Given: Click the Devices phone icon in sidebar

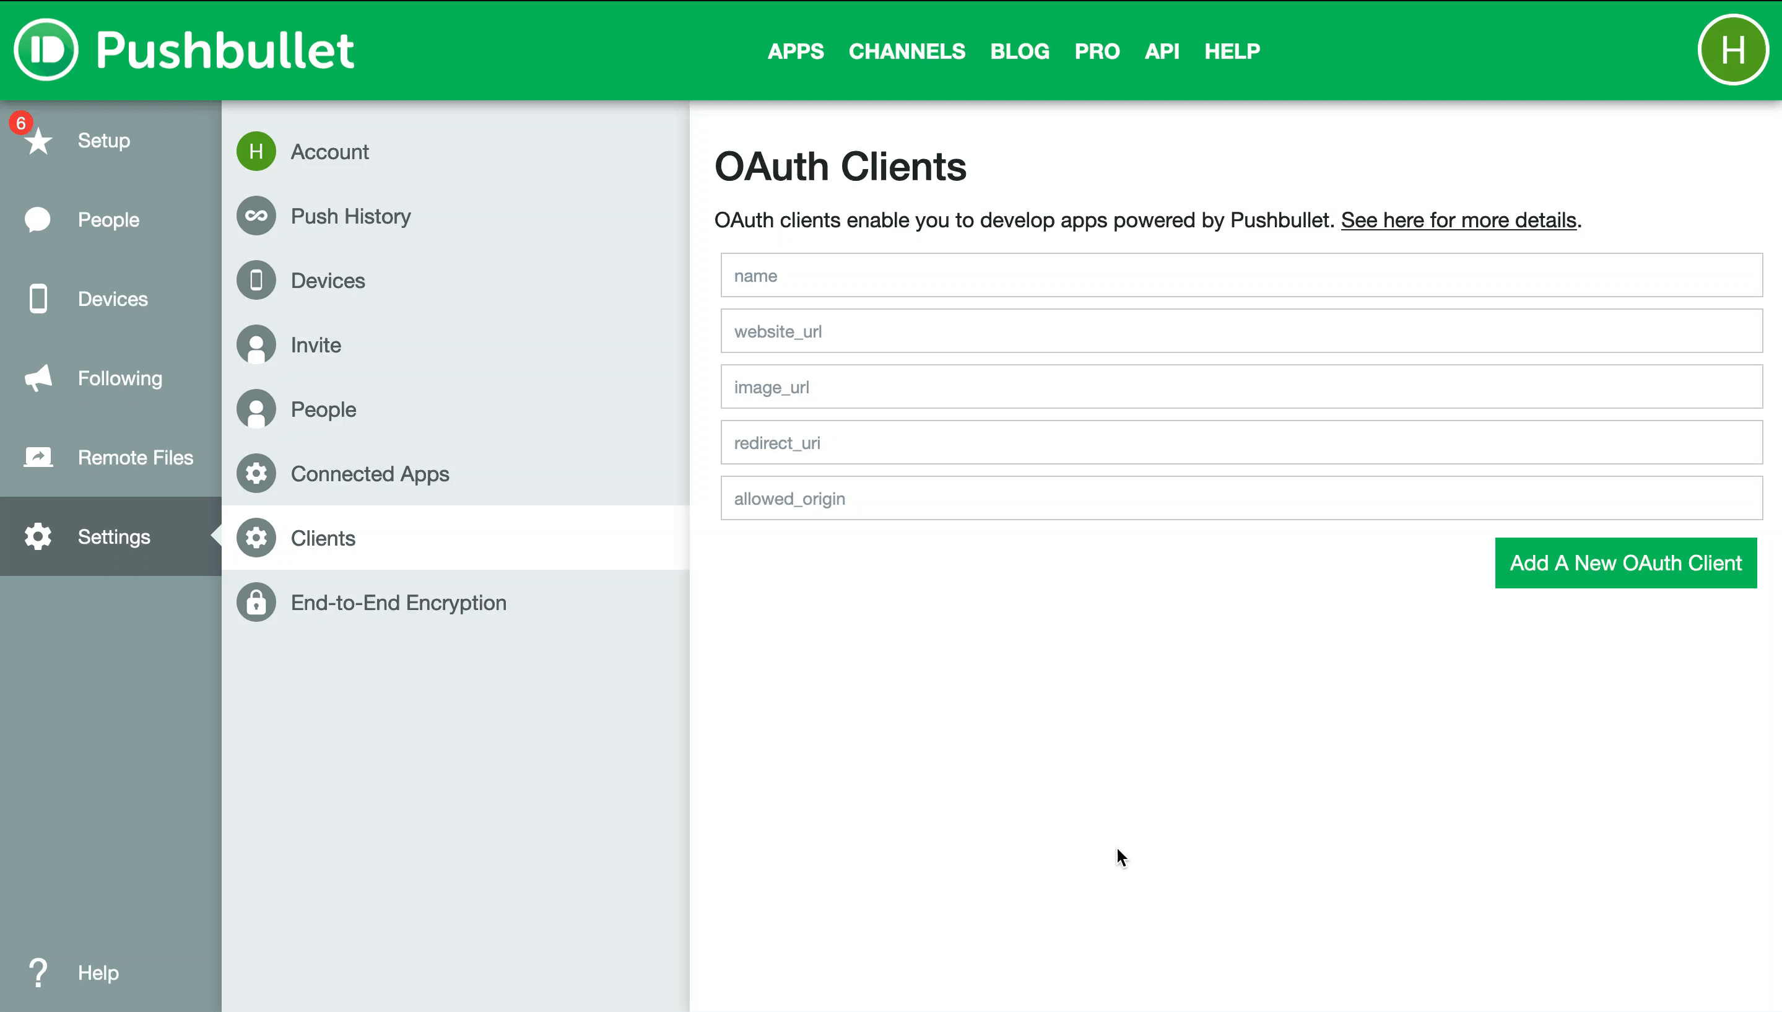Looking at the screenshot, I should (38, 298).
